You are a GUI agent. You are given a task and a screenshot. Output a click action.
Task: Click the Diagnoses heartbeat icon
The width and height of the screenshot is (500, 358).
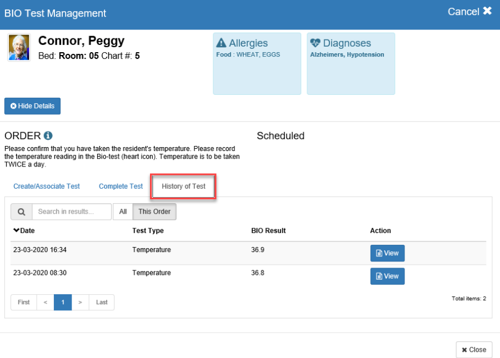coord(315,43)
